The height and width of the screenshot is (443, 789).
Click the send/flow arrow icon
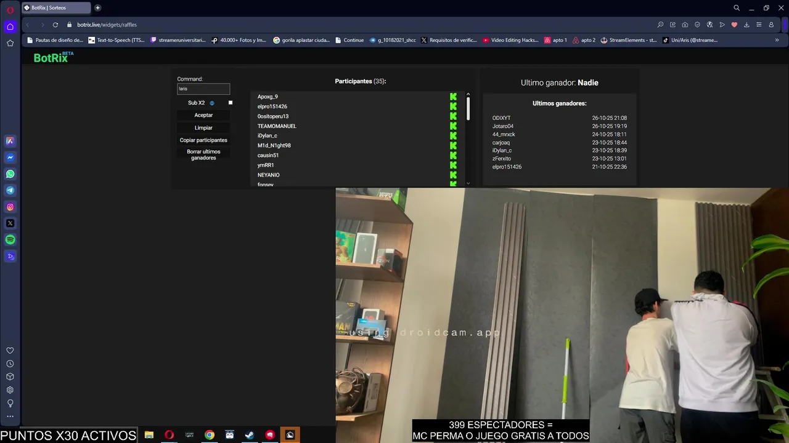[722, 25]
